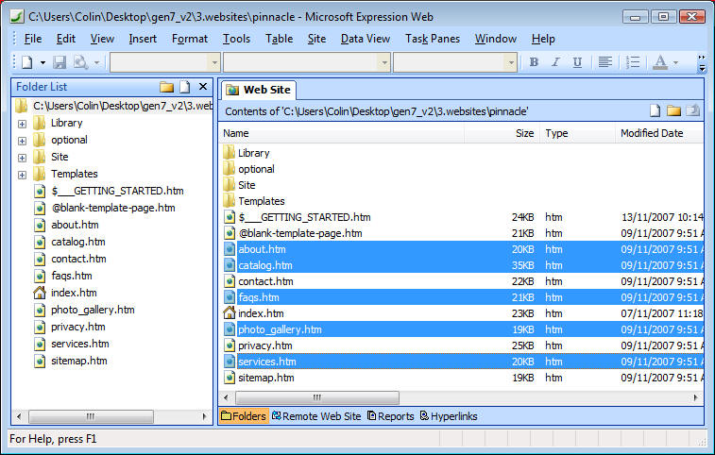Viewport: 715px width, 455px height.
Task: Expand the Library folder in Folder List
Action: pyautogui.click(x=22, y=123)
